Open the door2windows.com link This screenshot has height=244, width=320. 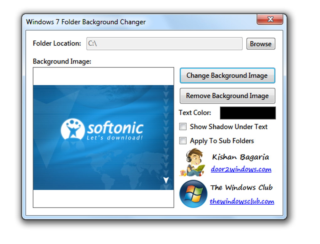(241, 169)
